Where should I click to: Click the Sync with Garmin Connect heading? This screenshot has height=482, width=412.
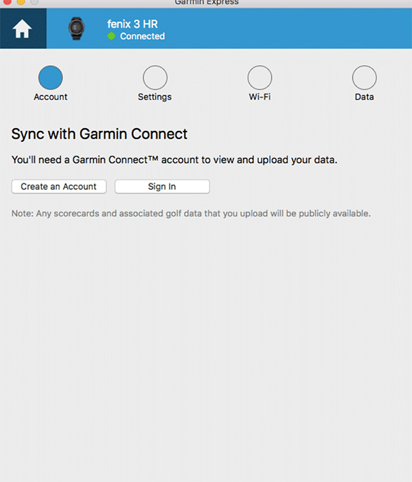coord(100,134)
